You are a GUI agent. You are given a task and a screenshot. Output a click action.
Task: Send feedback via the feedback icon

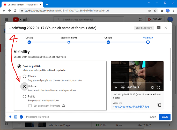tap(159, 28)
